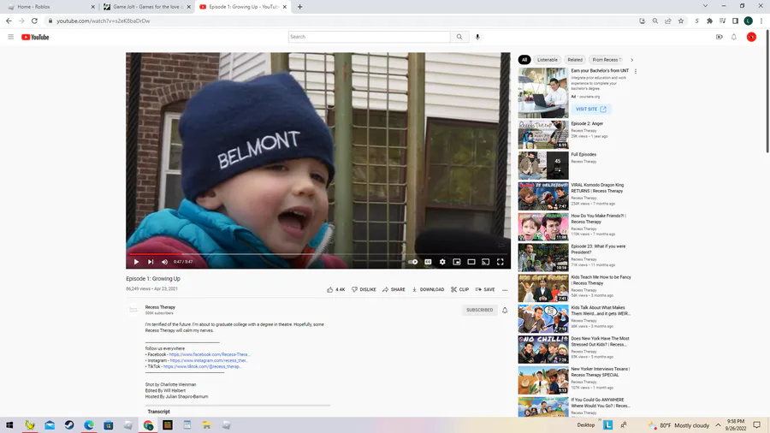Viewport: 770px width, 433px height.
Task: Play the video
Action: [x=136, y=262]
